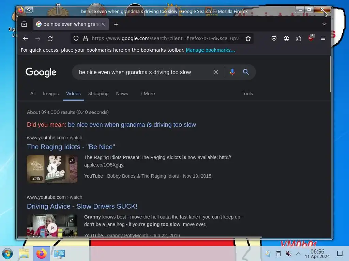Open the Firefox hamburger menu
Viewport: 349px width, 261px height.
(x=323, y=39)
